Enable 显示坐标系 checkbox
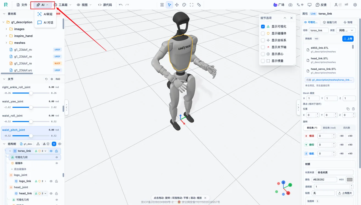361x205 pixels. [263, 40]
